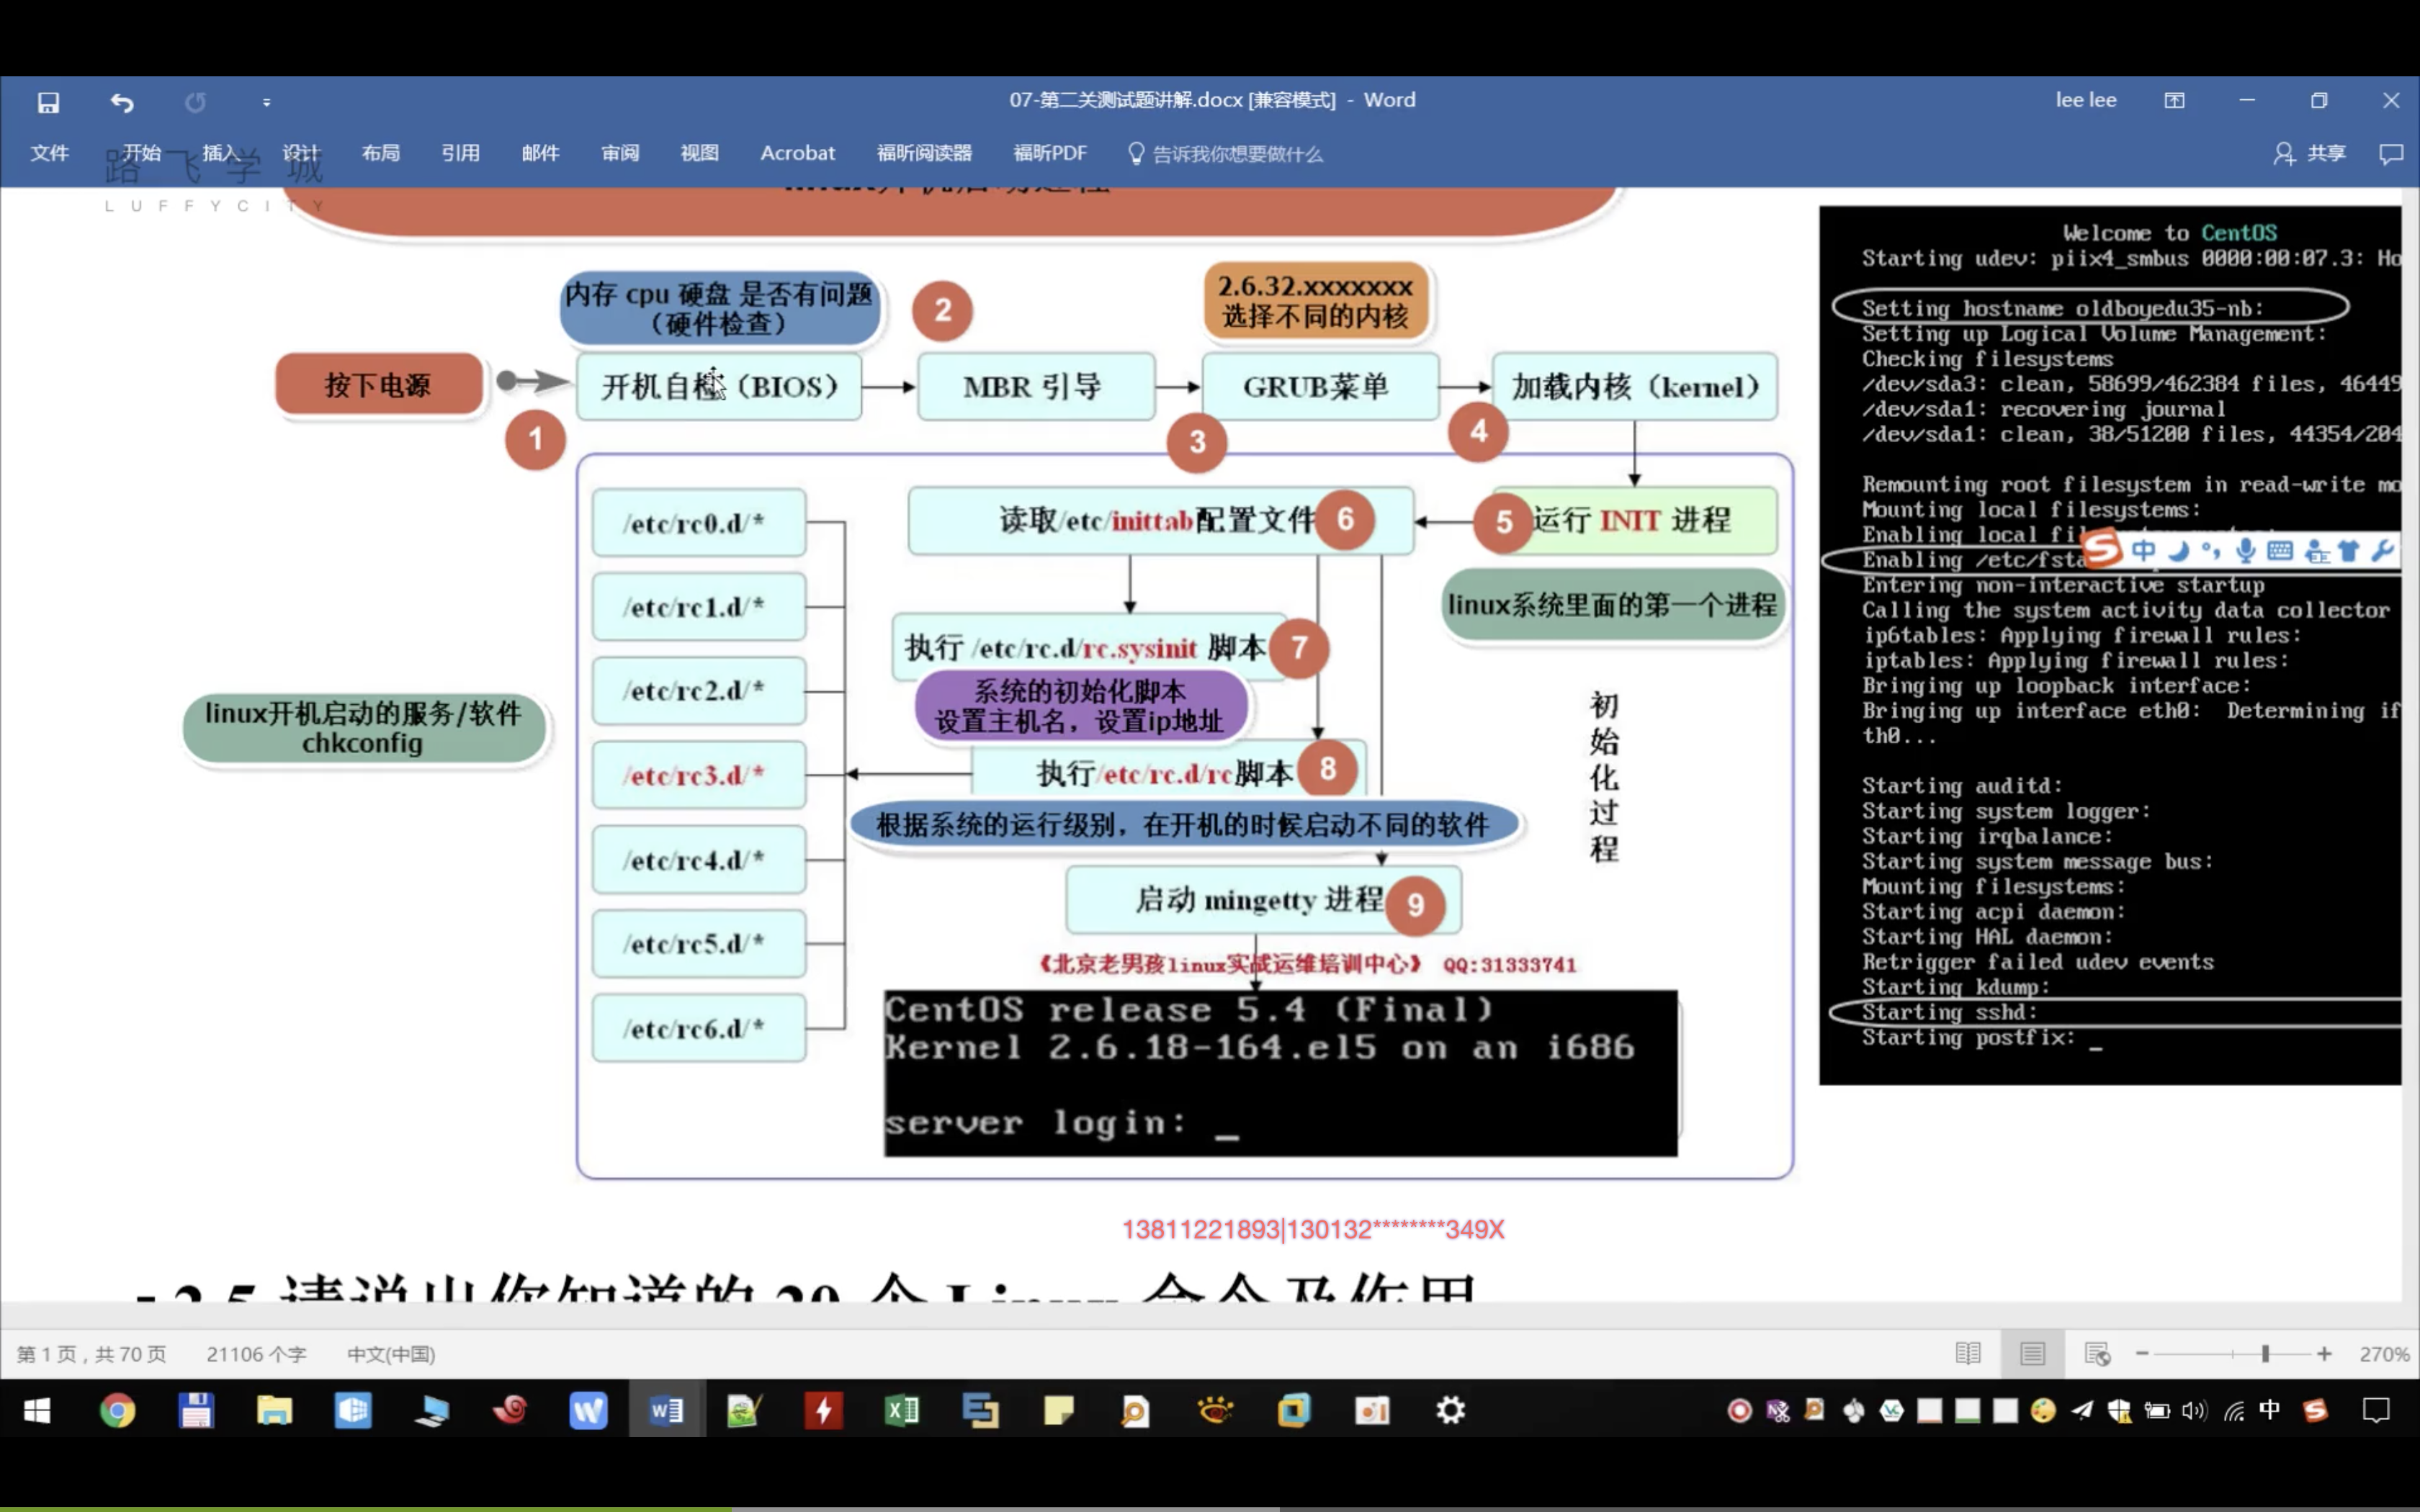This screenshot has height=1512, width=2420.
Task: Click the red snail icon in taskbar
Action: pos(510,1410)
